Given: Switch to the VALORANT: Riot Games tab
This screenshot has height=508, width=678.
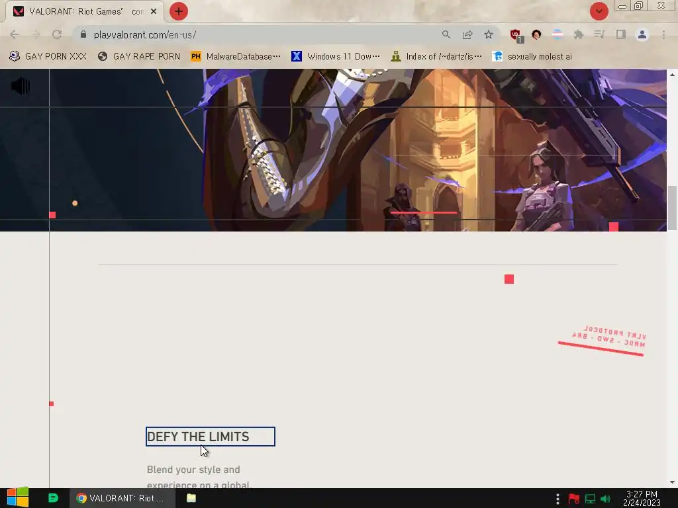Looking at the screenshot, I should pos(84,12).
